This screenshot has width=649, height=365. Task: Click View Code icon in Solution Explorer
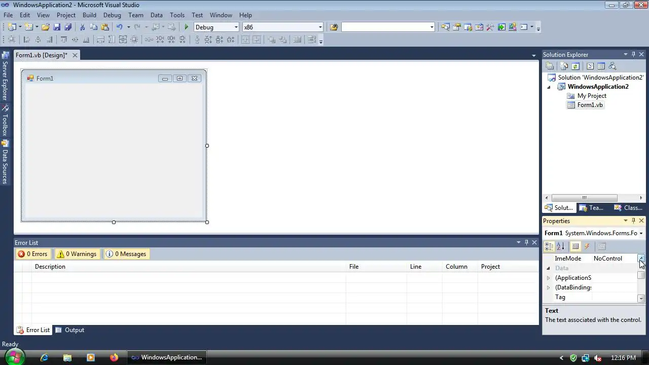(x=590, y=66)
